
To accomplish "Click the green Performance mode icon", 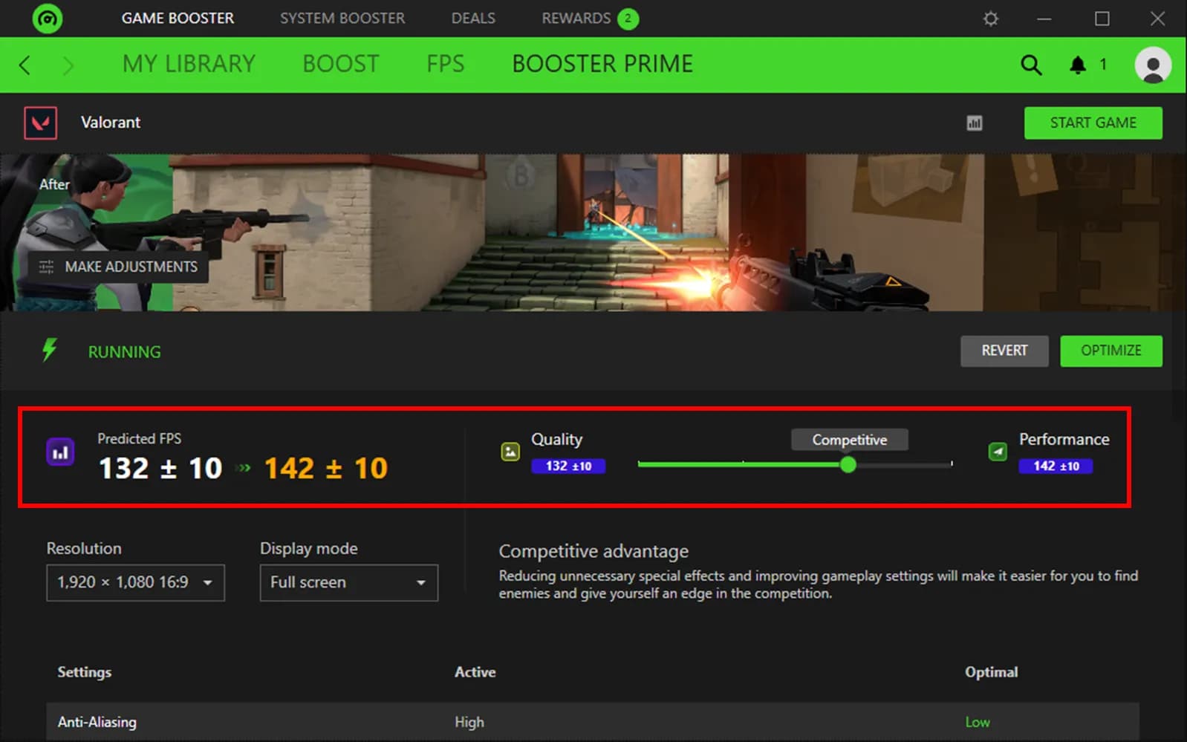I will (x=998, y=452).
